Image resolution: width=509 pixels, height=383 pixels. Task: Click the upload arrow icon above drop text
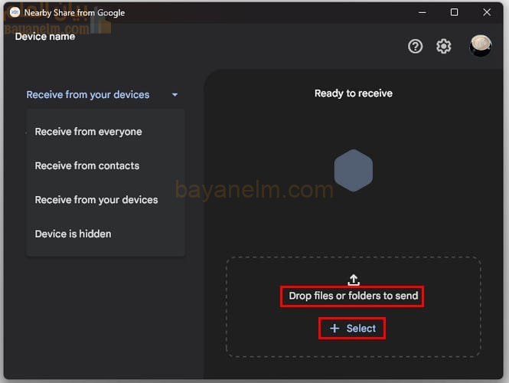click(x=354, y=280)
